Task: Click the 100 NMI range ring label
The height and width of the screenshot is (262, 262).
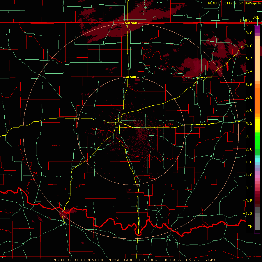Action: (x=131, y=23)
